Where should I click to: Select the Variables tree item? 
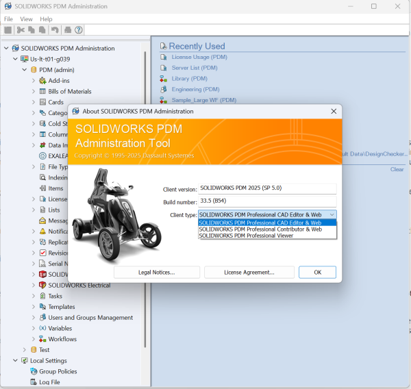pyautogui.click(x=60, y=329)
